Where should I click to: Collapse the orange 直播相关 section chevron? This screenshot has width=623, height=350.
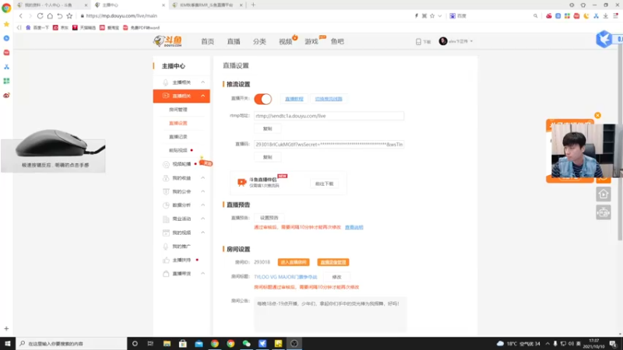pos(202,96)
